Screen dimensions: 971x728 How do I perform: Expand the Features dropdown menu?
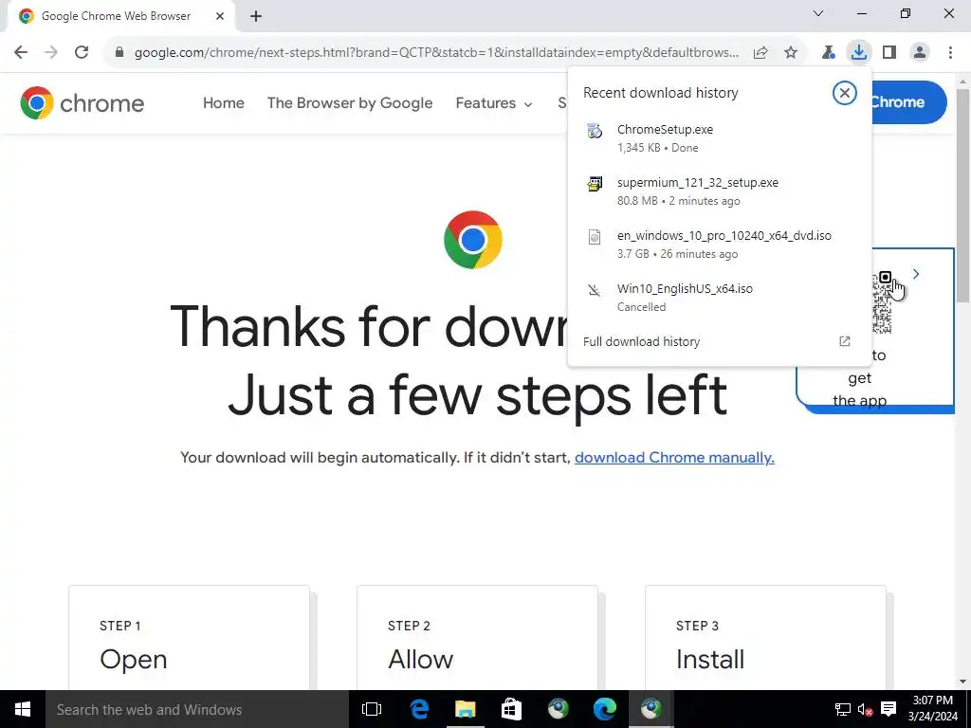click(493, 102)
